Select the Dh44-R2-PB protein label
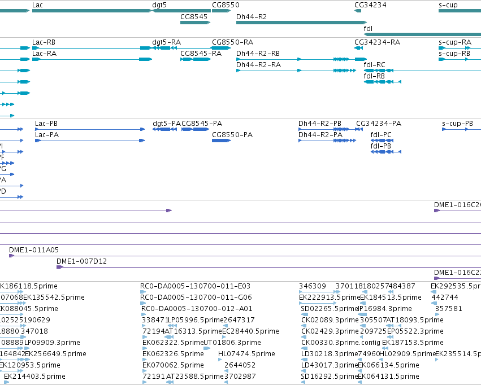 [x=320, y=124]
